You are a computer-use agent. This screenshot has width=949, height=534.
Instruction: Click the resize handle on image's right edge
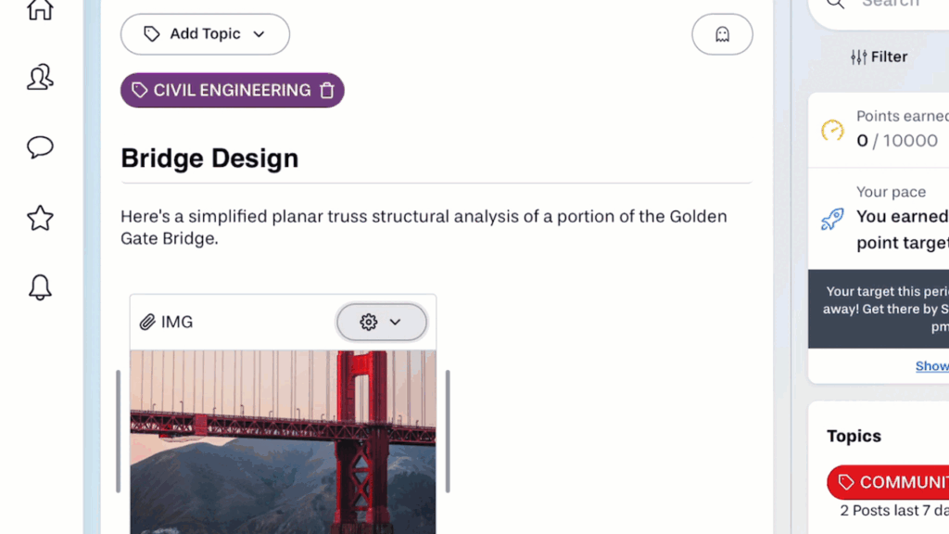[x=448, y=431]
